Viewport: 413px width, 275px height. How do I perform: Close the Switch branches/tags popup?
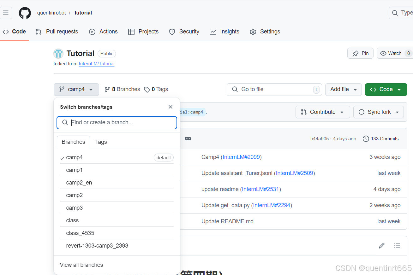pos(171,107)
